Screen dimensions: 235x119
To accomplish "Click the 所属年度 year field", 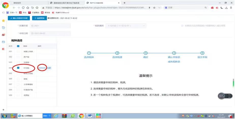I will tap(50, 26).
